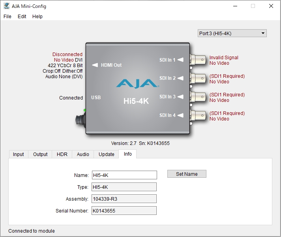Click the AJA Mini-Config title bar icon
The width and height of the screenshot is (281, 237).
[7, 6]
